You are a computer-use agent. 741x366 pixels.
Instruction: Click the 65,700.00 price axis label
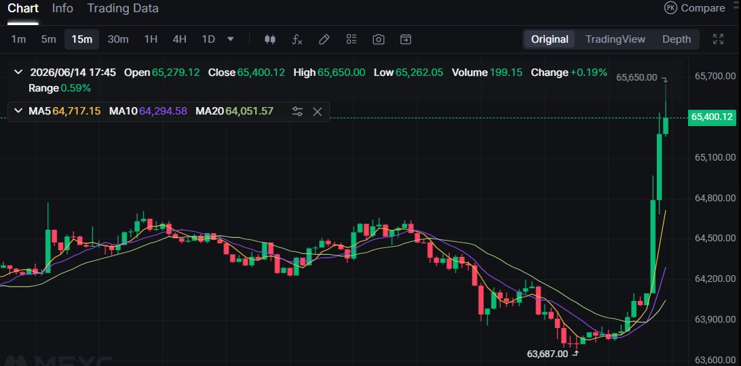pos(715,76)
